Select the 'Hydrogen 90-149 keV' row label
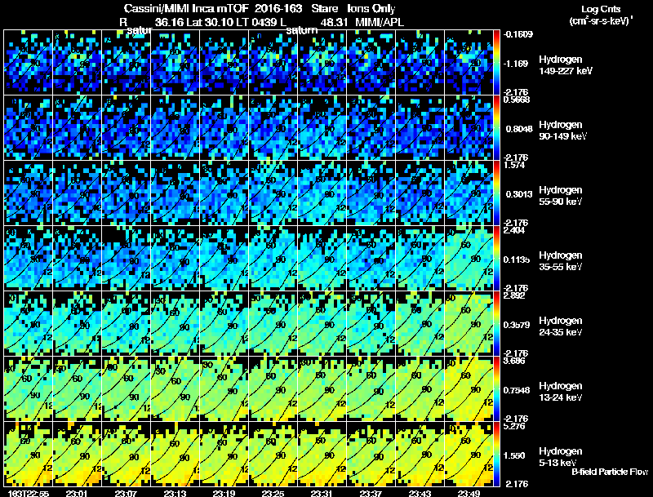This screenshot has width=653, height=497. click(x=562, y=131)
